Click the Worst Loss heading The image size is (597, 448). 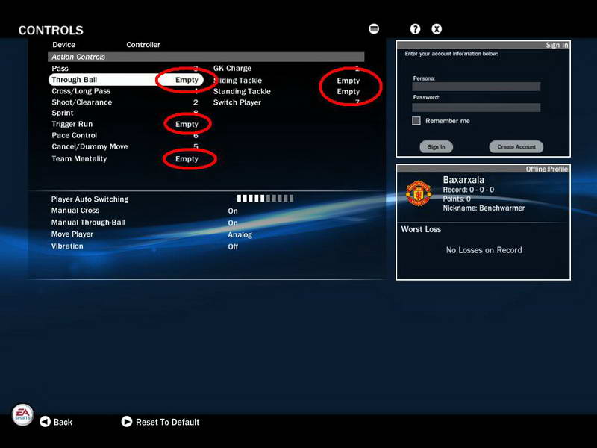[x=421, y=229]
